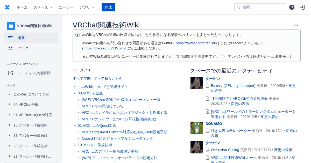This screenshot has height=163, width=311.
Task: Click the ブログ quotation mark icon
Action: pyautogui.click(x=10, y=48)
